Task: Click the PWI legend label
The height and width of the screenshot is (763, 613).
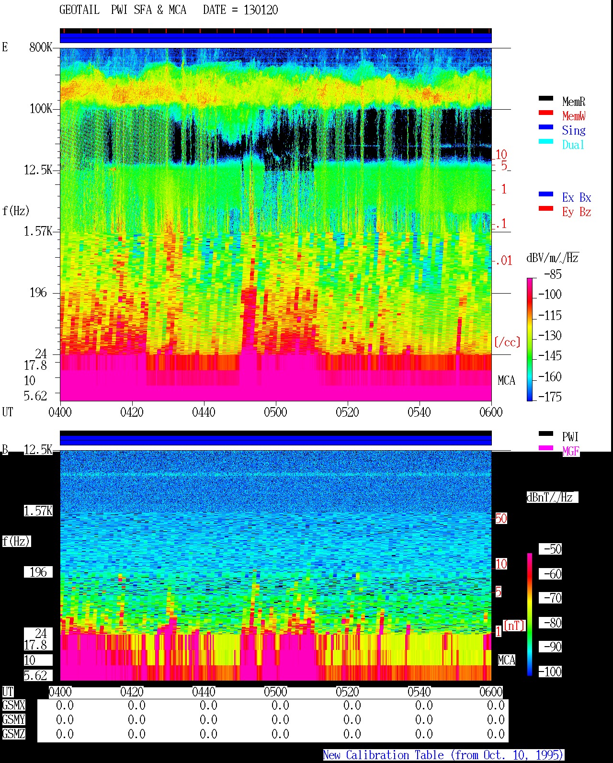Action: (x=570, y=437)
